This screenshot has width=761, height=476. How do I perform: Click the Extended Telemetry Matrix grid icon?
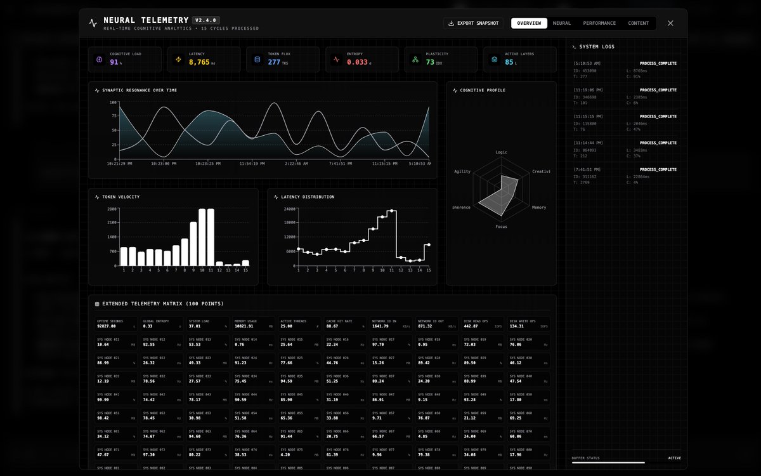[97, 304]
